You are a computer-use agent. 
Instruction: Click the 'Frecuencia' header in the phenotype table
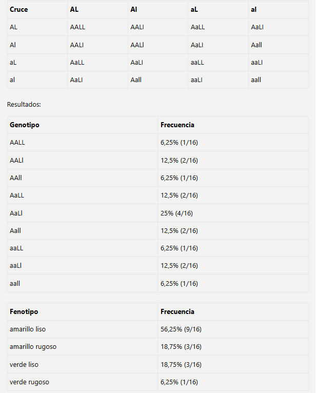point(177,311)
